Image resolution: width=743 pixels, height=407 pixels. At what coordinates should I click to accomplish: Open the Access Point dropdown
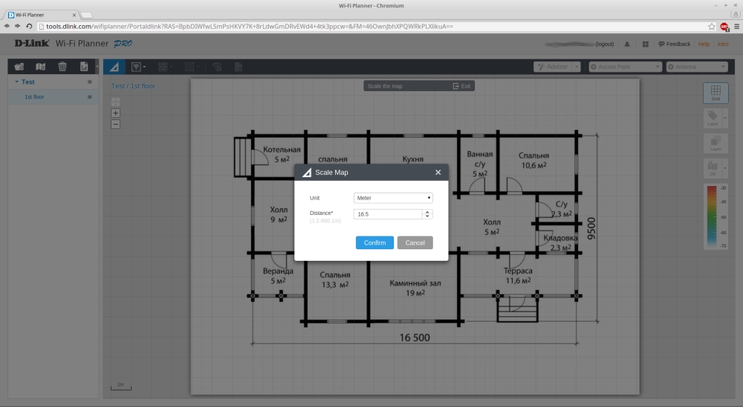click(625, 67)
